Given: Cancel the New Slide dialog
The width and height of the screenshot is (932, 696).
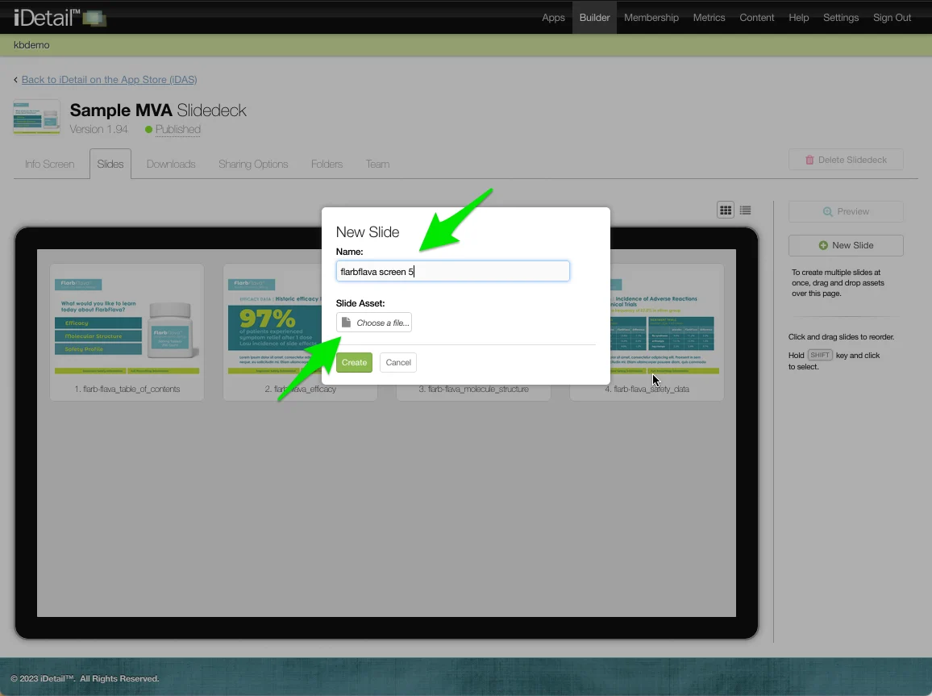Looking at the screenshot, I should pyautogui.click(x=398, y=363).
